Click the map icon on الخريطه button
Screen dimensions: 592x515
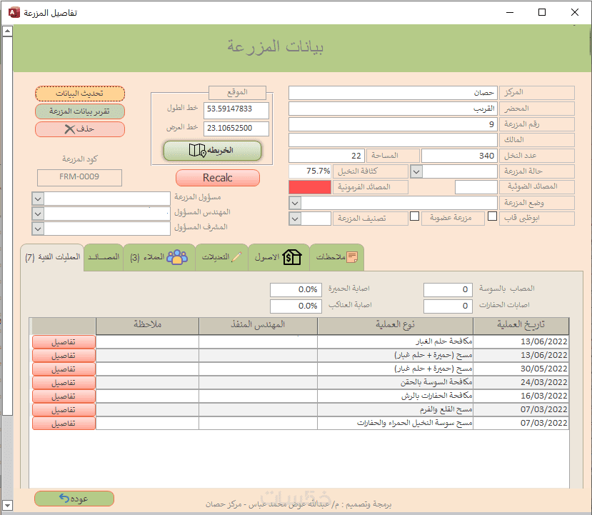click(x=198, y=150)
